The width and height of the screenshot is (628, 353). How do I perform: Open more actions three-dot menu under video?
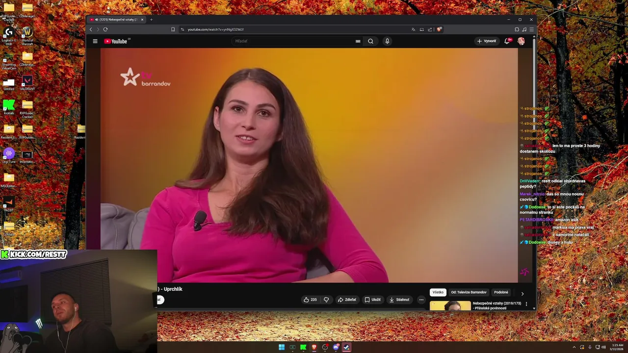421,300
